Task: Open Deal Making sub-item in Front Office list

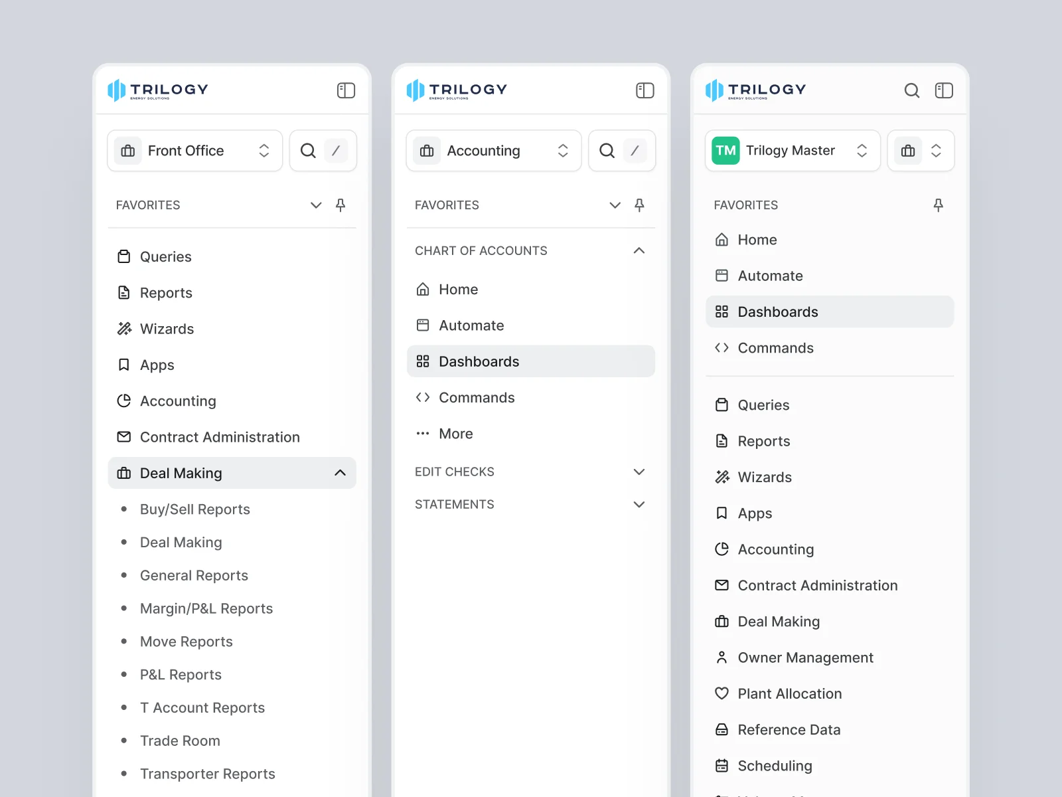Action: tap(181, 543)
